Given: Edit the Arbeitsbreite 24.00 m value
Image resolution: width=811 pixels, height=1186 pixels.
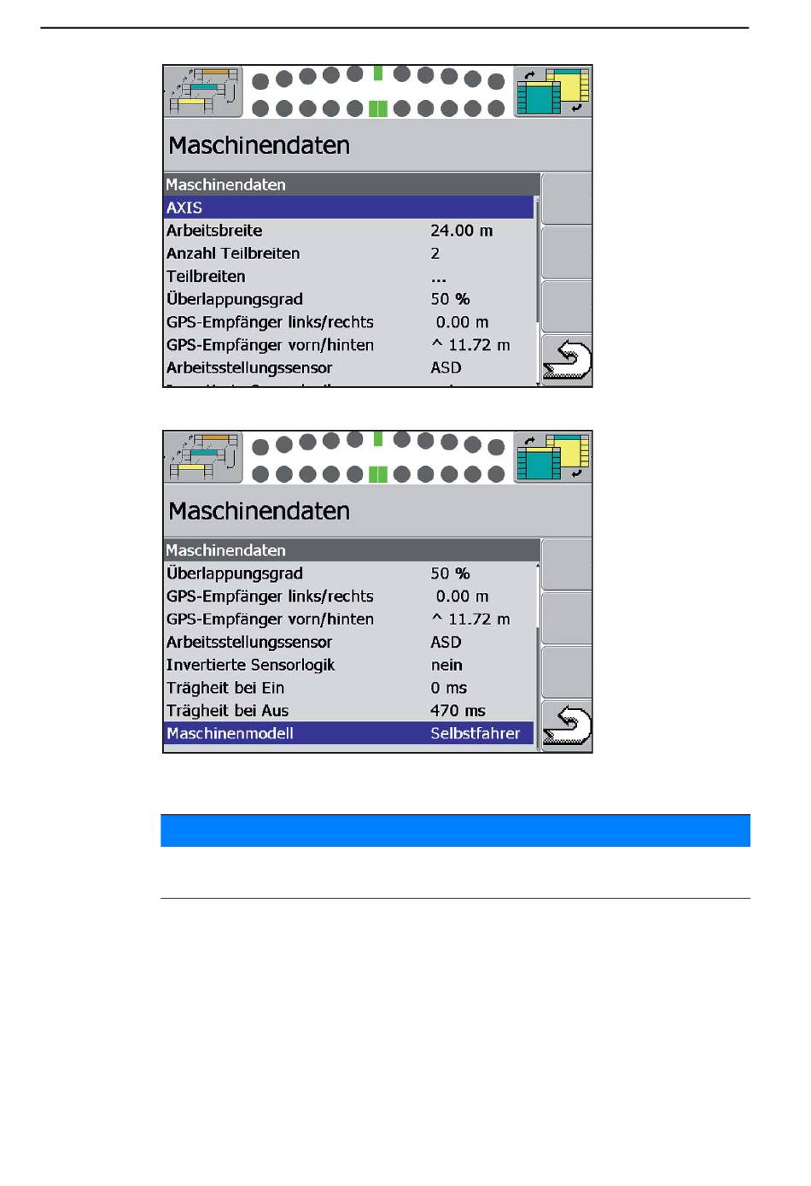Looking at the screenshot, I should (461, 231).
